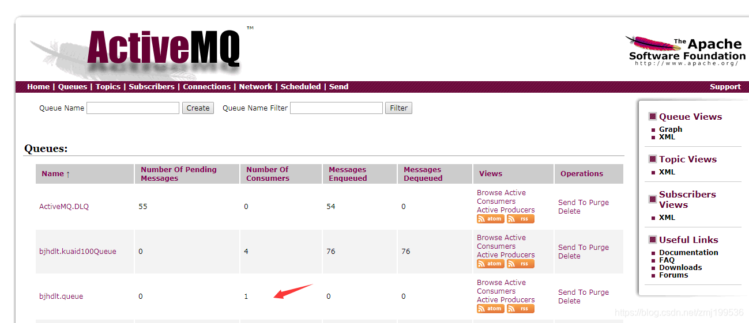
Task: Open Documentation in Useful Links
Action: click(x=688, y=253)
